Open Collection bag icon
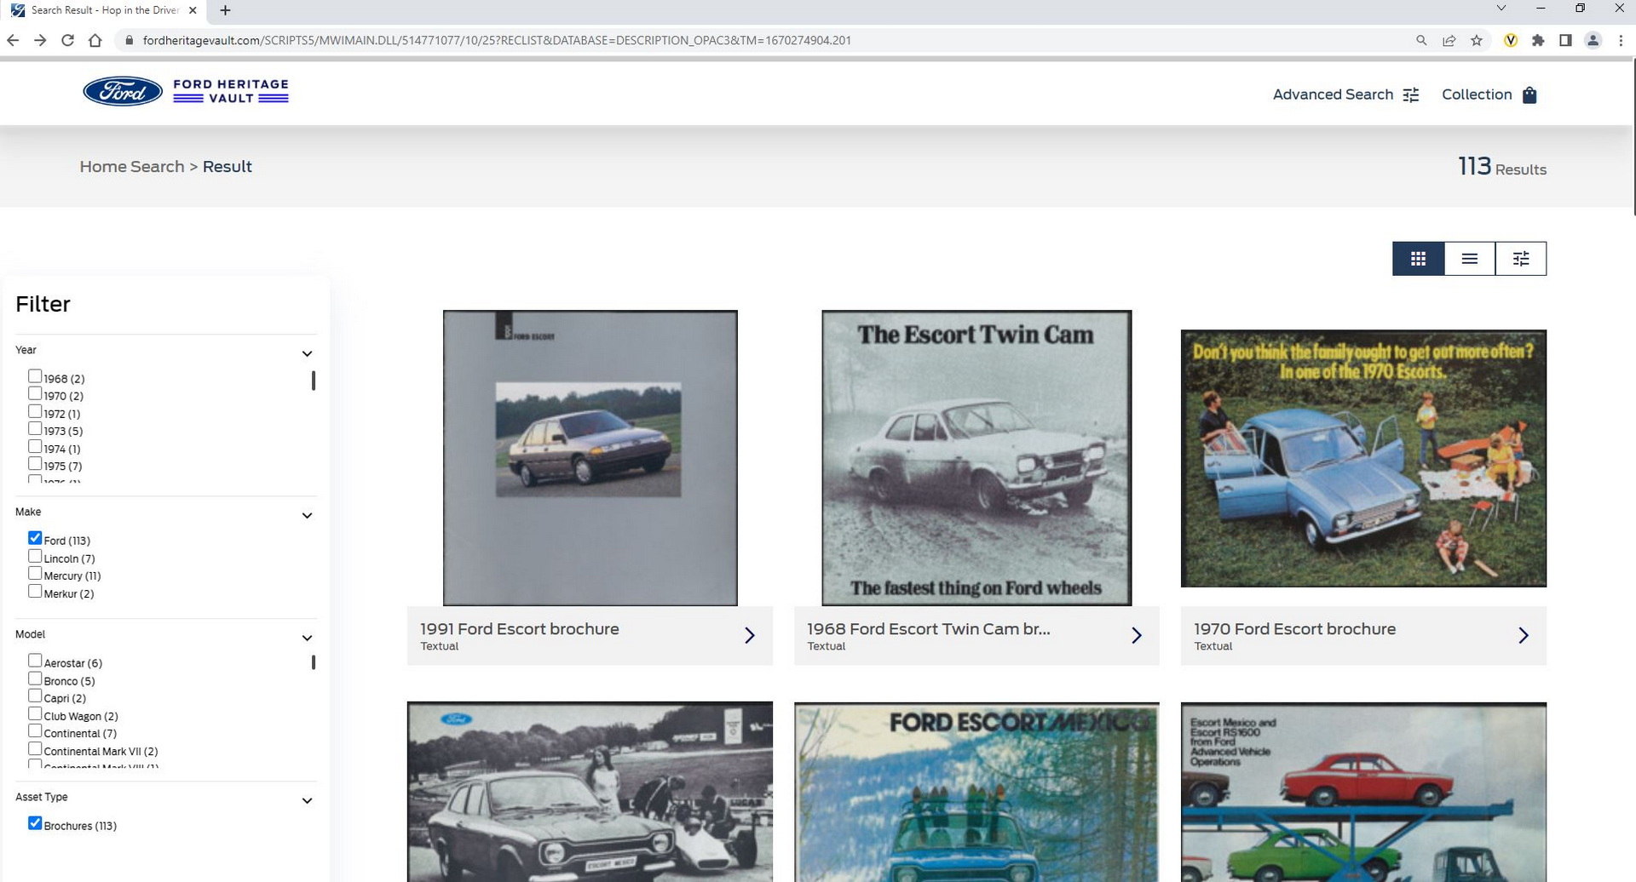The image size is (1636, 882). [1529, 95]
